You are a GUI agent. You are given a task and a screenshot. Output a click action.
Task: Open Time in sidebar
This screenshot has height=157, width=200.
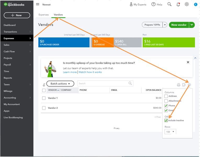point(6,71)
